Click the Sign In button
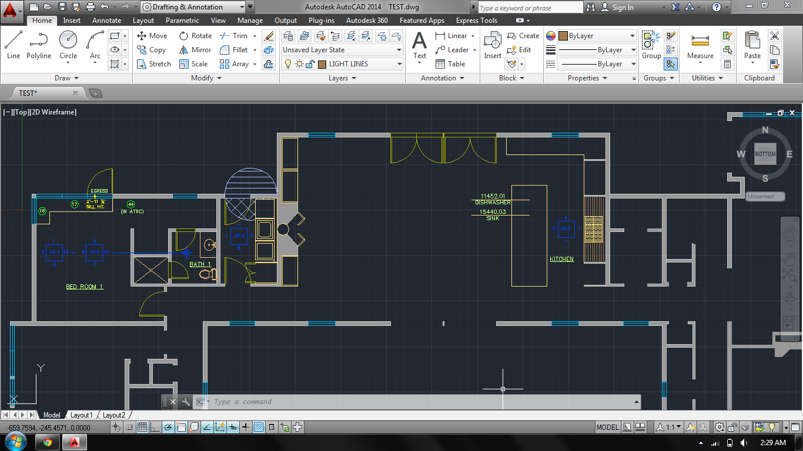Image resolution: width=803 pixels, height=451 pixels. click(x=623, y=8)
